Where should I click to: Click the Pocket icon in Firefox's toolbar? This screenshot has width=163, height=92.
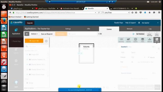tap(141, 13)
